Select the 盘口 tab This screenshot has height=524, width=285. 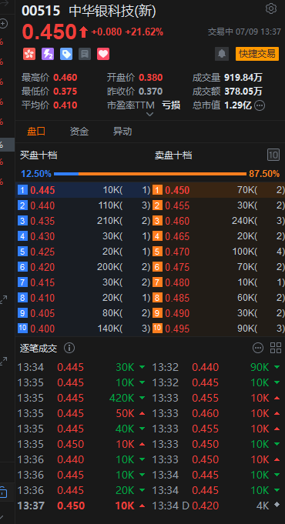(36, 132)
